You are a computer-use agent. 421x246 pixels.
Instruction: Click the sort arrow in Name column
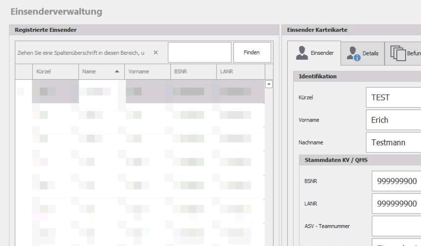click(117, 72)
